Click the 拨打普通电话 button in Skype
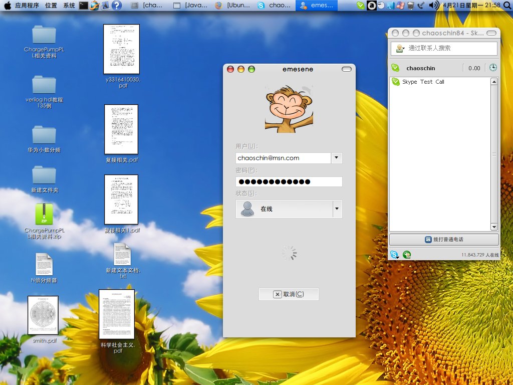Image resolution: width=513 pixels, height=385 pixels. coord(444,239)
